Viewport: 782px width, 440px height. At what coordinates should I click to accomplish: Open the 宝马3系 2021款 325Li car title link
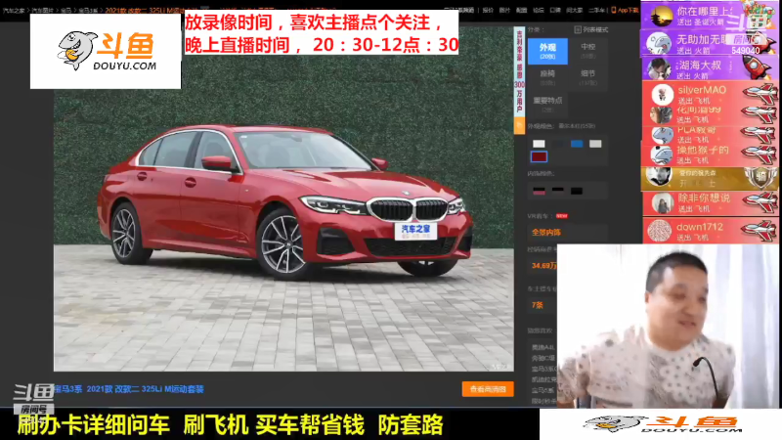[x=129, y=389]
